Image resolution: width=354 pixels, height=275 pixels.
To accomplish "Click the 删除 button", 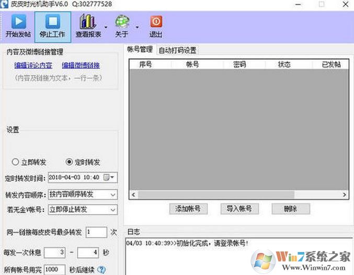I will point(291,209).
